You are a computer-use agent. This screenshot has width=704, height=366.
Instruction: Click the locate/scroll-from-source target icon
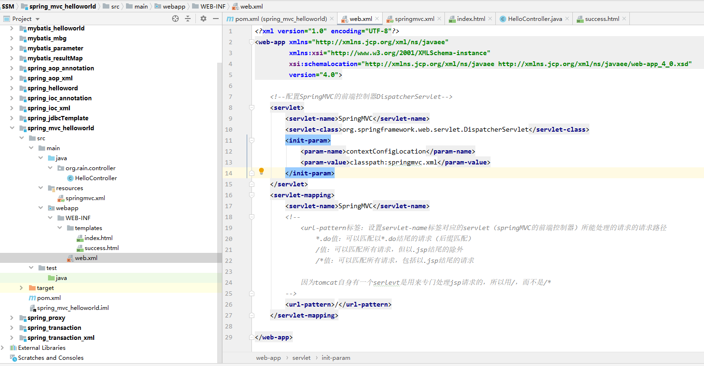click(175, 19)
